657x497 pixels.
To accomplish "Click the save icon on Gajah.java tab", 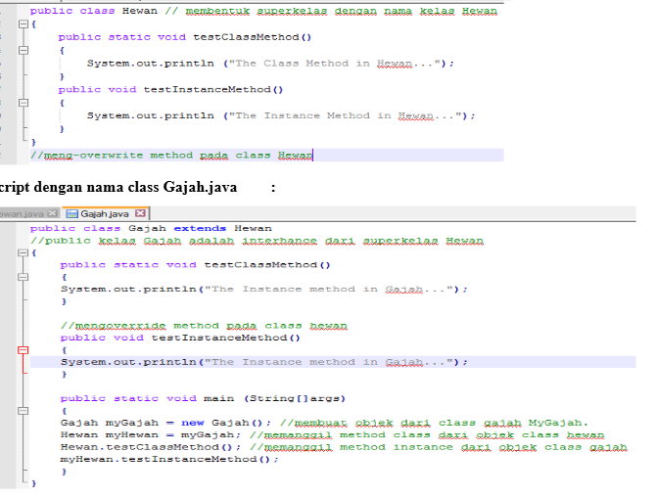I will click(71, 213).
